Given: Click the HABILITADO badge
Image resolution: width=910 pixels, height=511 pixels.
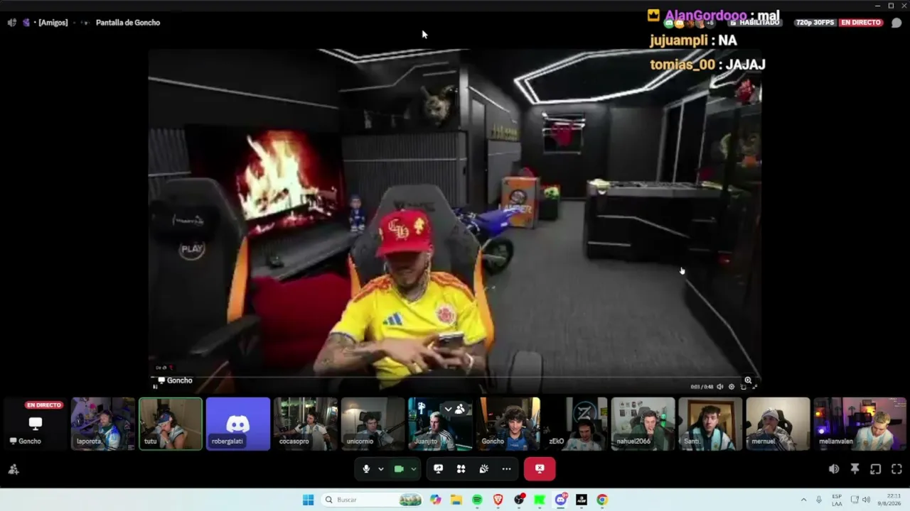Looking at the screenshot, I should [x=755, y=23].
